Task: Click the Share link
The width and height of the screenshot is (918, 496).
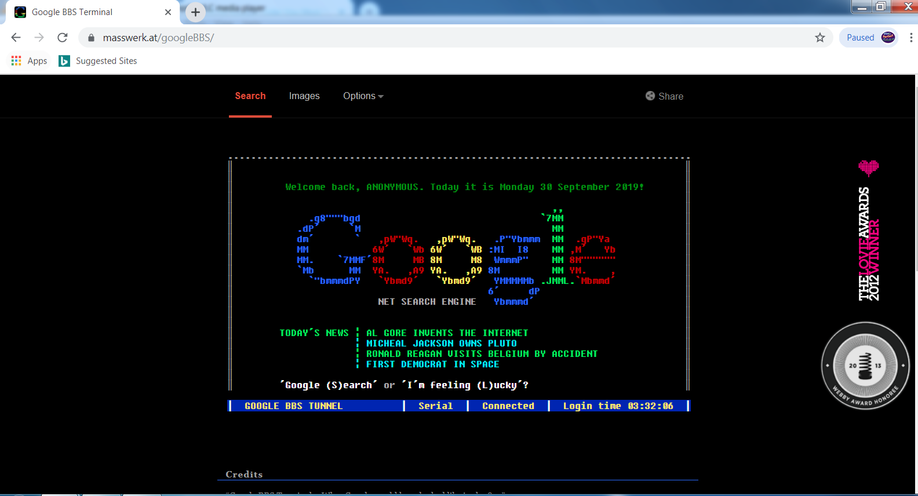Action: pyautogui.click(x=664, y=96)
